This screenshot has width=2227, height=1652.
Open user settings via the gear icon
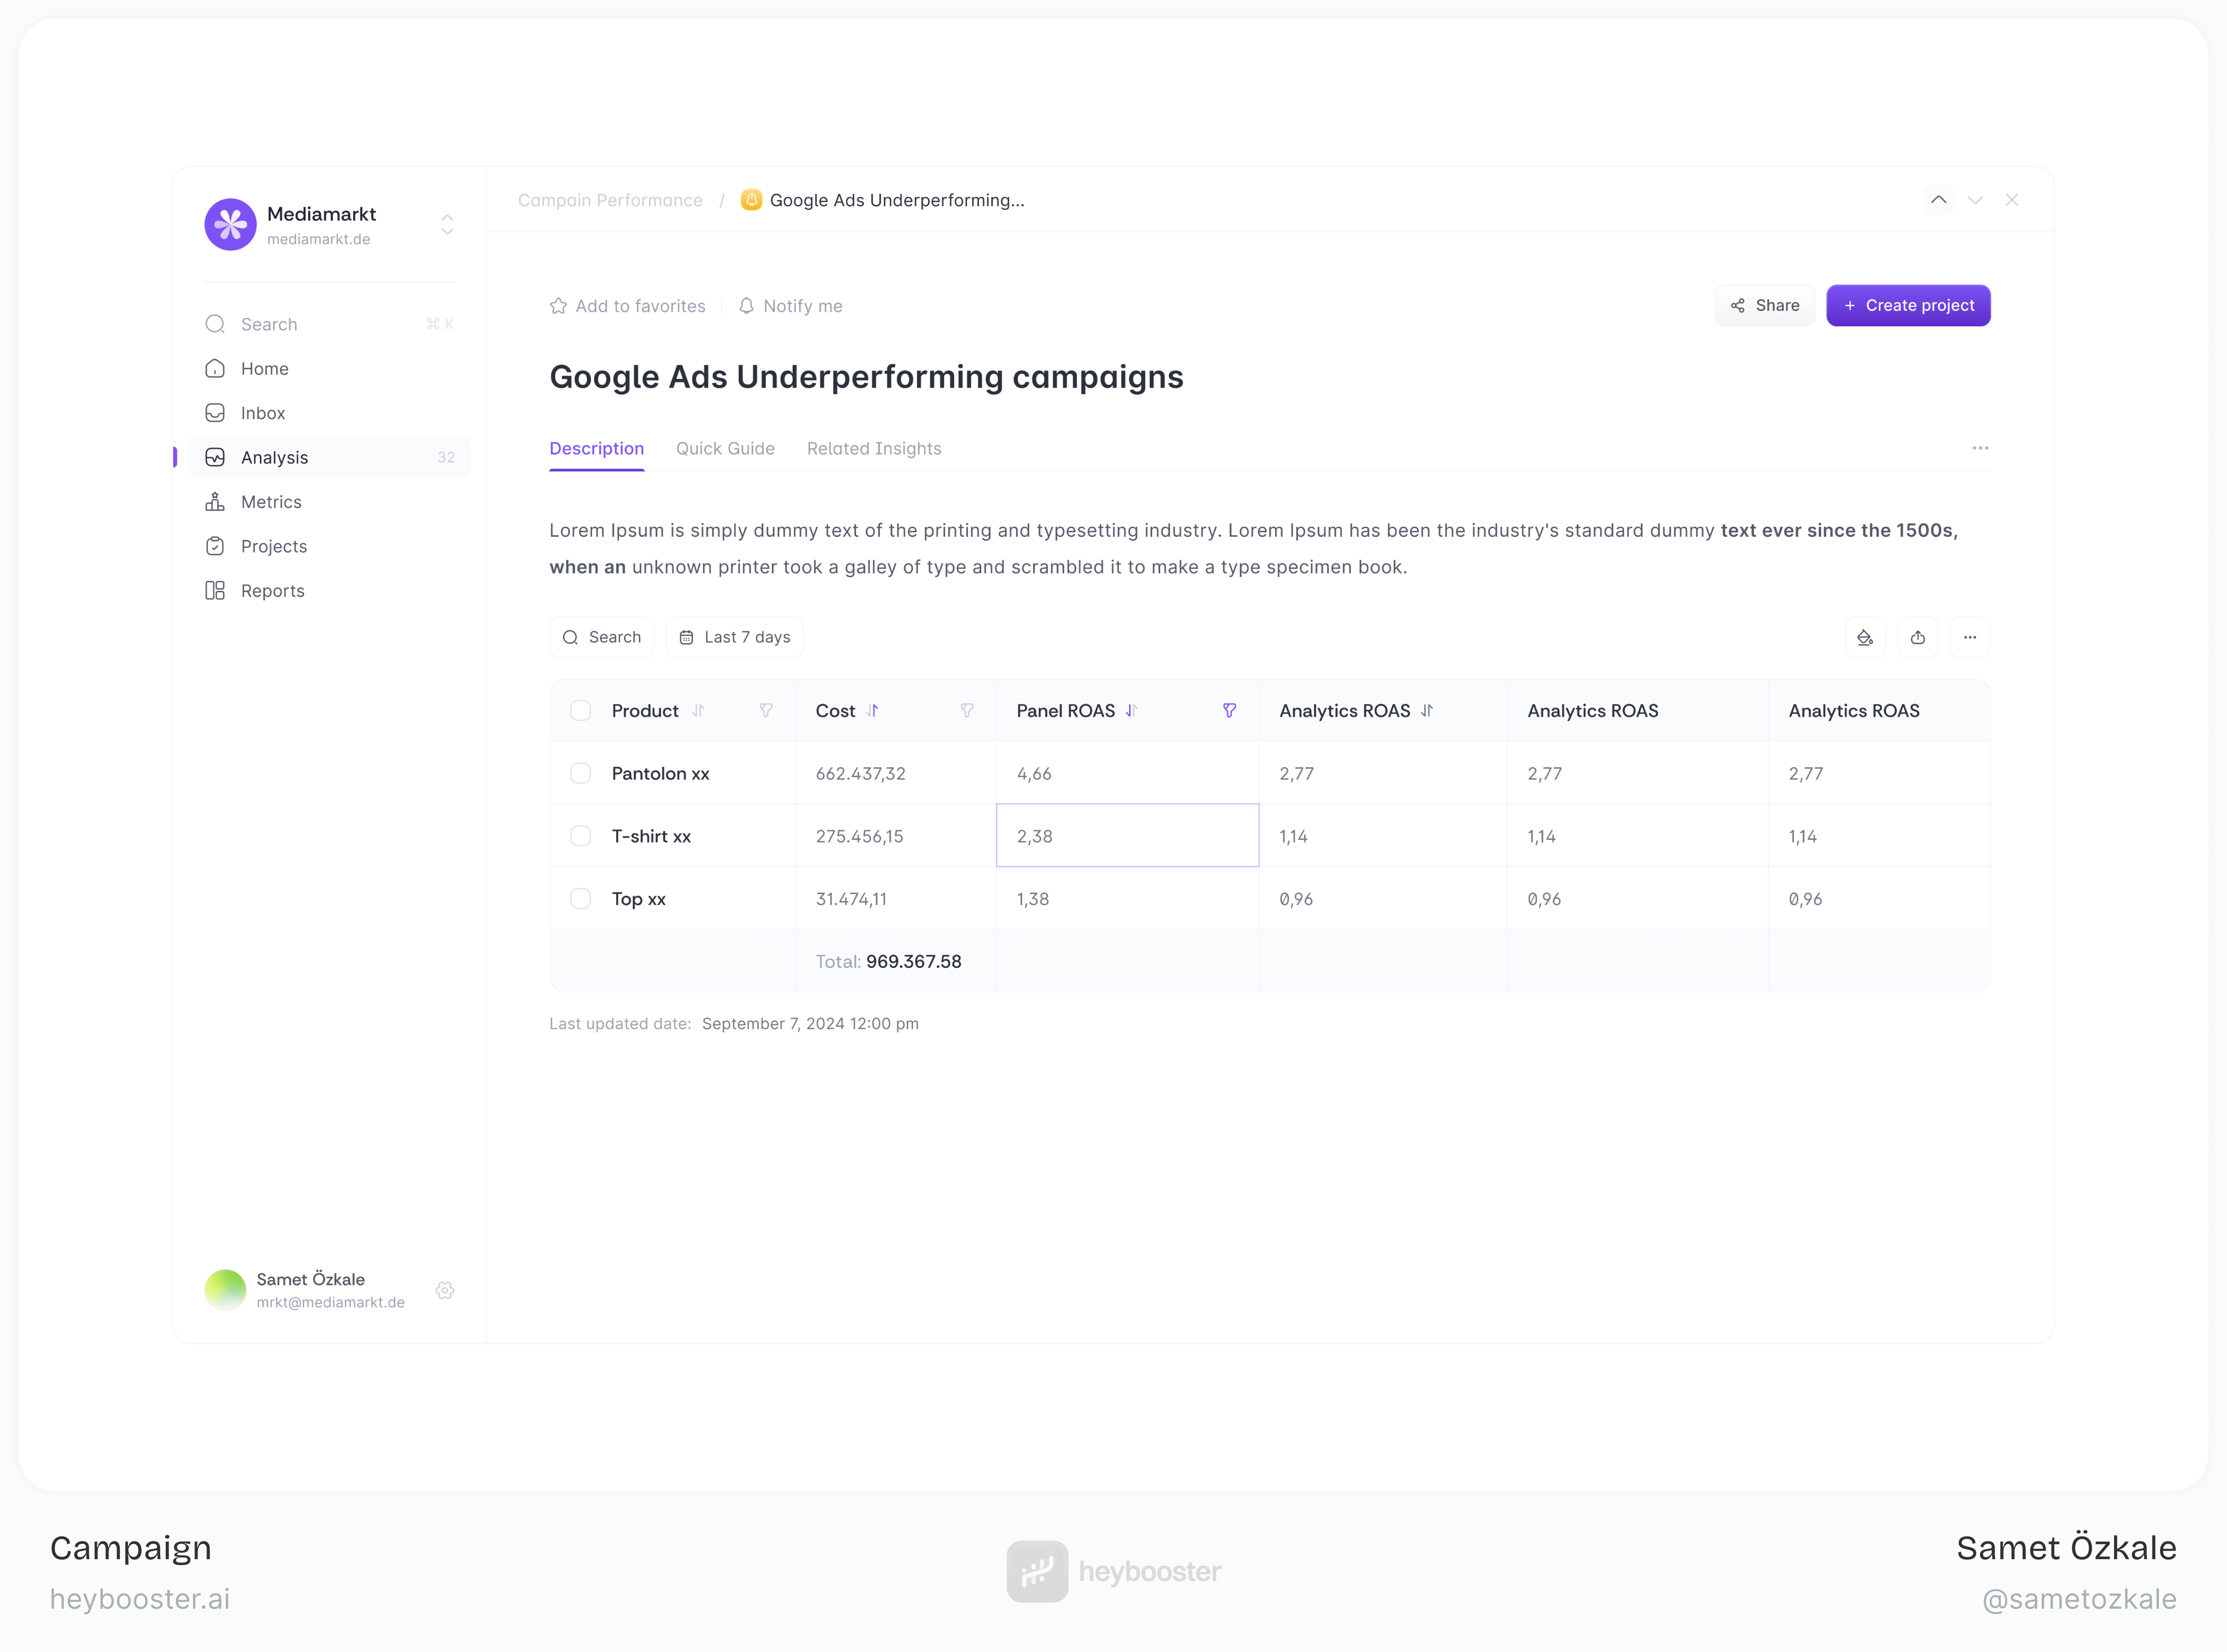point(445,1290)
